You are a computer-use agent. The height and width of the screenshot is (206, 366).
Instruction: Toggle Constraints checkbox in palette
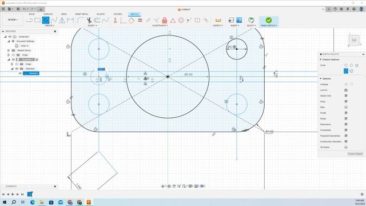[x=346, y=130]
